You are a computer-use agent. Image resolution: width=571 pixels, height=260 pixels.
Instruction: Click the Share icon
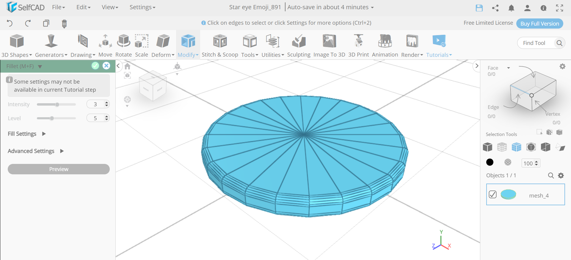click(x=495, y=8)
